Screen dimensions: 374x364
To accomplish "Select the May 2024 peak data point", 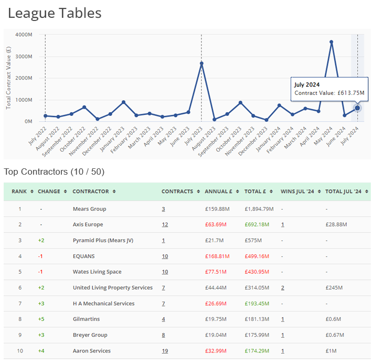I will pyautogui.click(x=332, y=42).
